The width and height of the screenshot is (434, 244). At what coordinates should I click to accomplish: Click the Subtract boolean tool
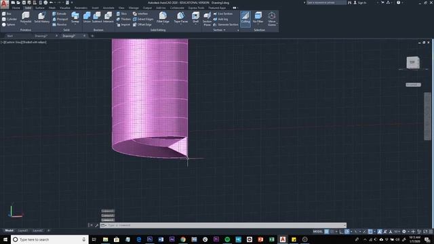(97, 18)
